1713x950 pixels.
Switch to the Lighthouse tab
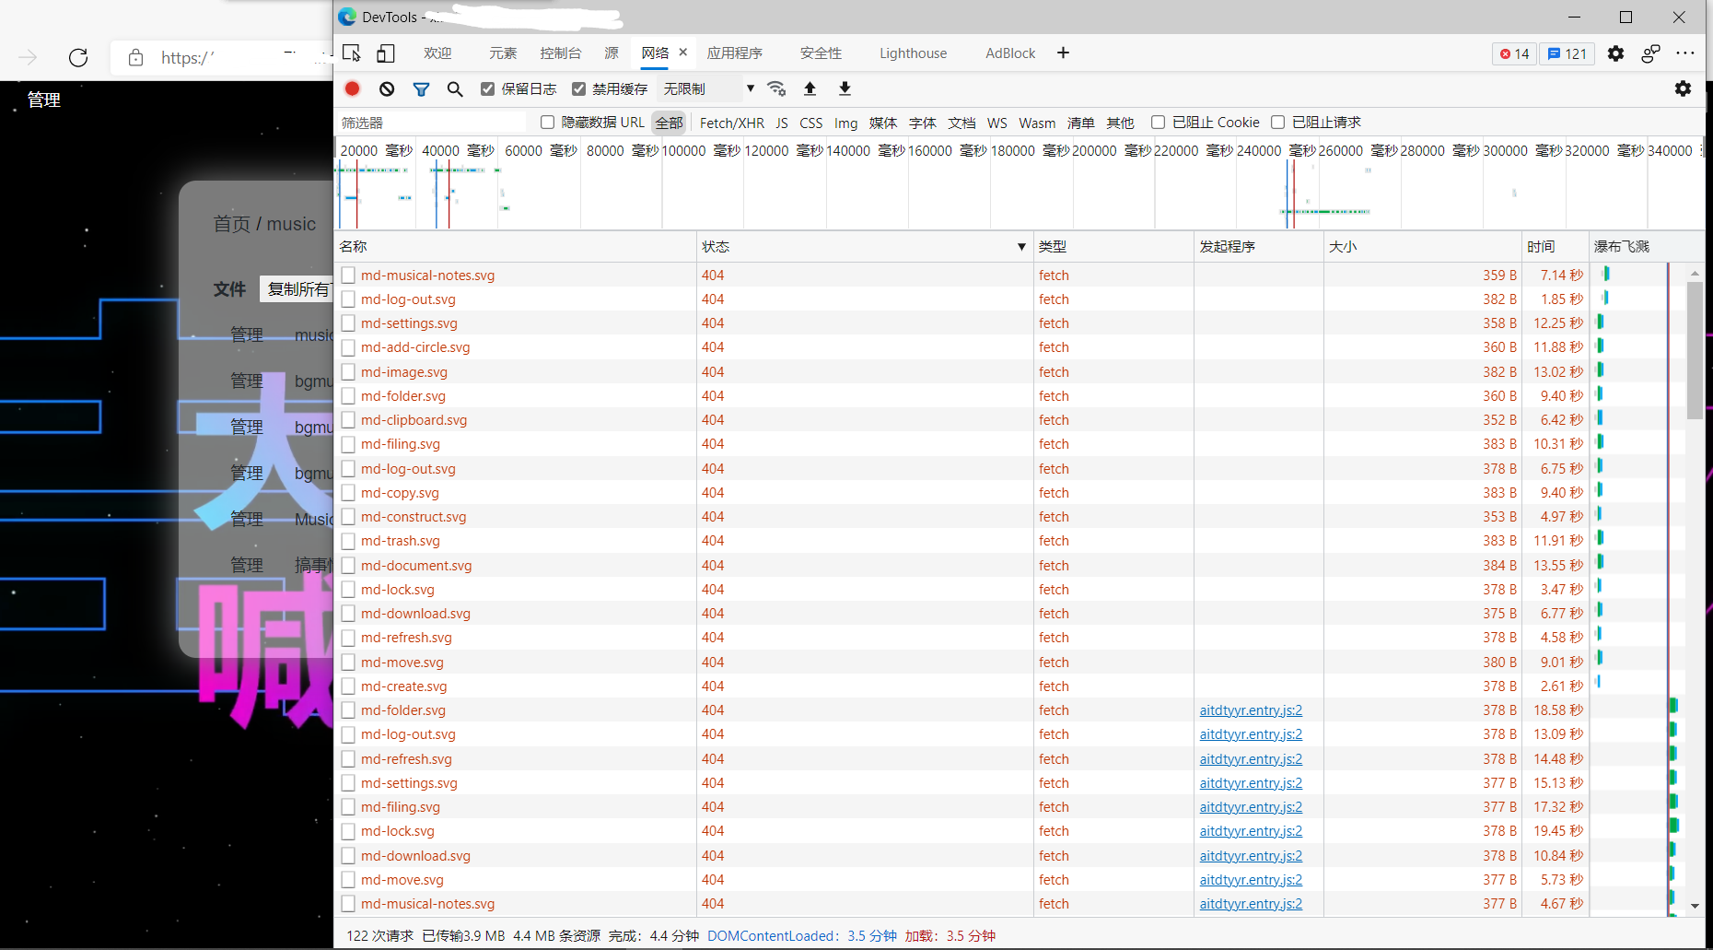pyautogui.click(x=913, y=53)
